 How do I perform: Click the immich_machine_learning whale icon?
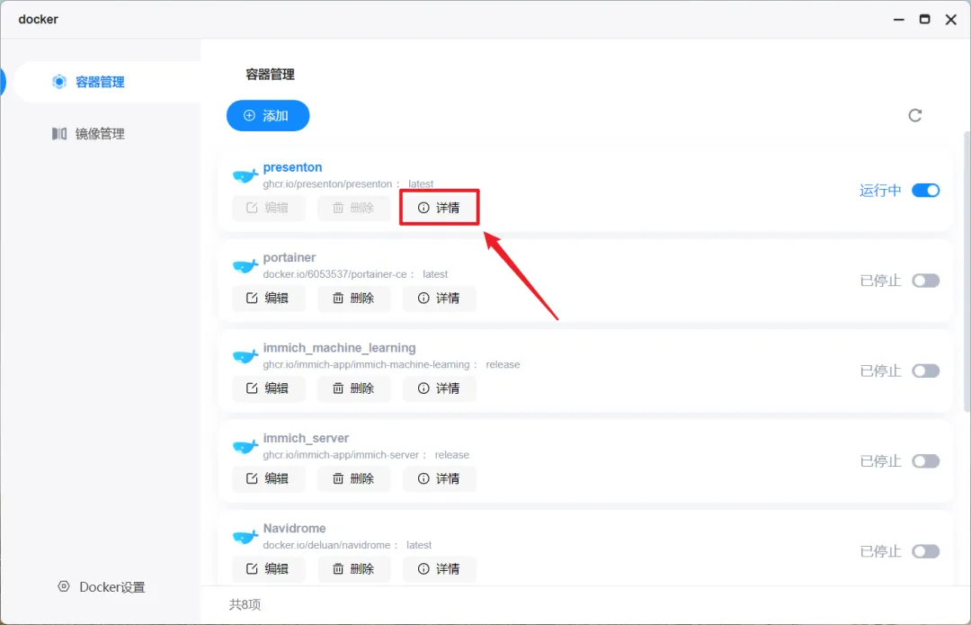[245, 356]
